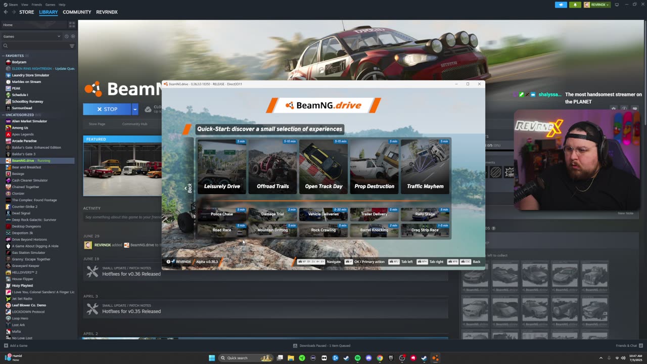This screenshot has height=364, width=647.
Task: Open the Store Page link
Action: pos(97,124)
